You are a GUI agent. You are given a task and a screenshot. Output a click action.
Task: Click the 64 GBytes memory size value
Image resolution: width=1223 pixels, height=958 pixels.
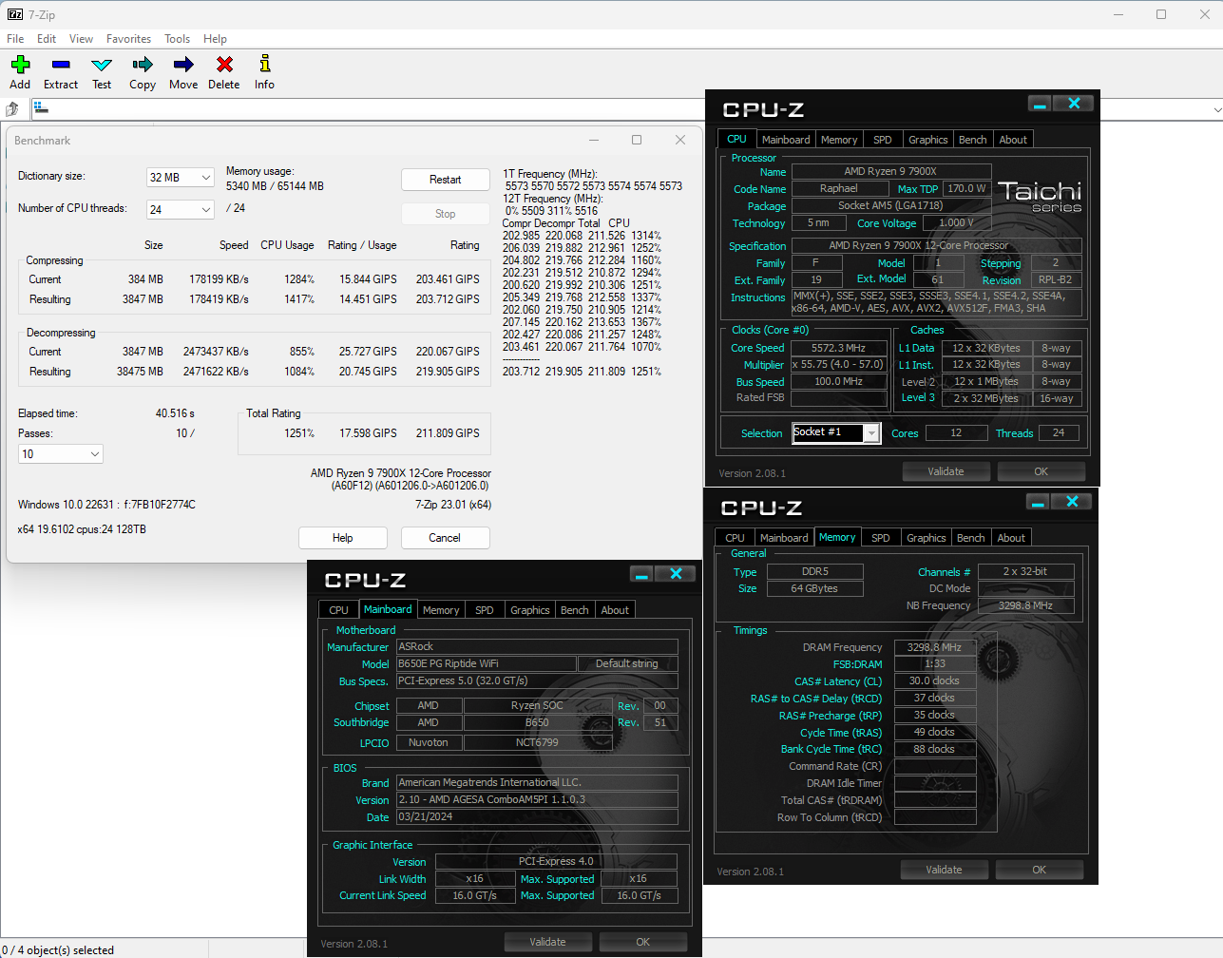815,588
